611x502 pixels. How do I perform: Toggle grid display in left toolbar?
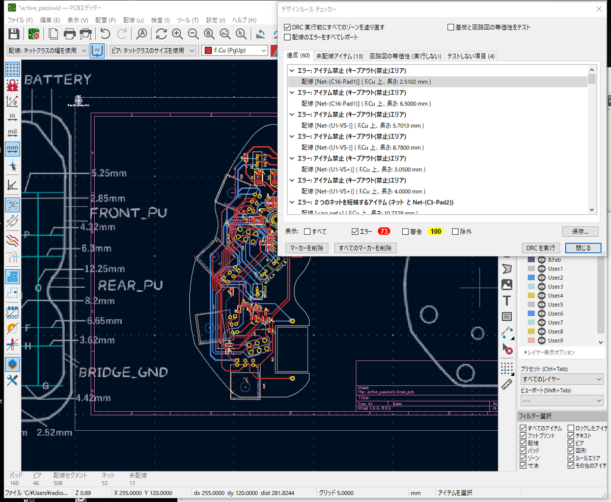coord(12,69)
